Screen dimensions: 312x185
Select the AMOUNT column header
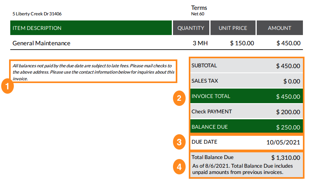[280, 28]
